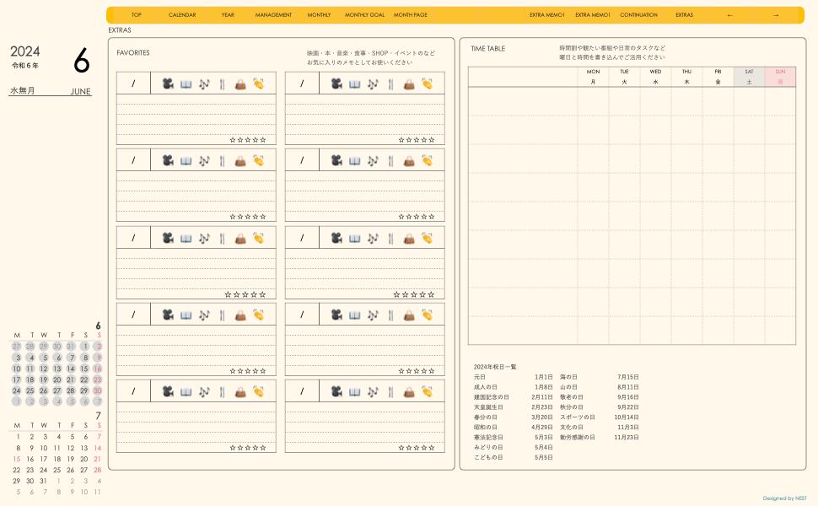Jump to the CONTINUATION tab
Image resolution: width=818 pixels, height=506 pixels.
(638, 15)
